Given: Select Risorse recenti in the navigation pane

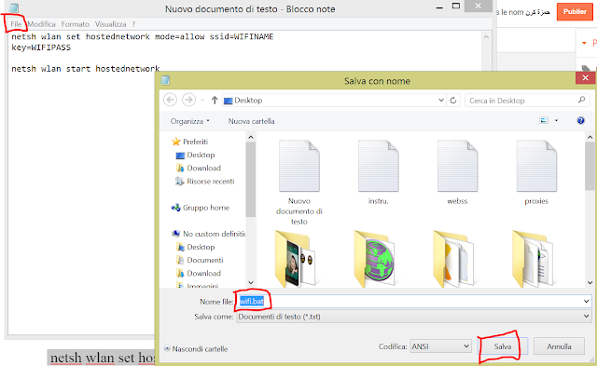Looking at the screenshot, I should click(205, 182).
